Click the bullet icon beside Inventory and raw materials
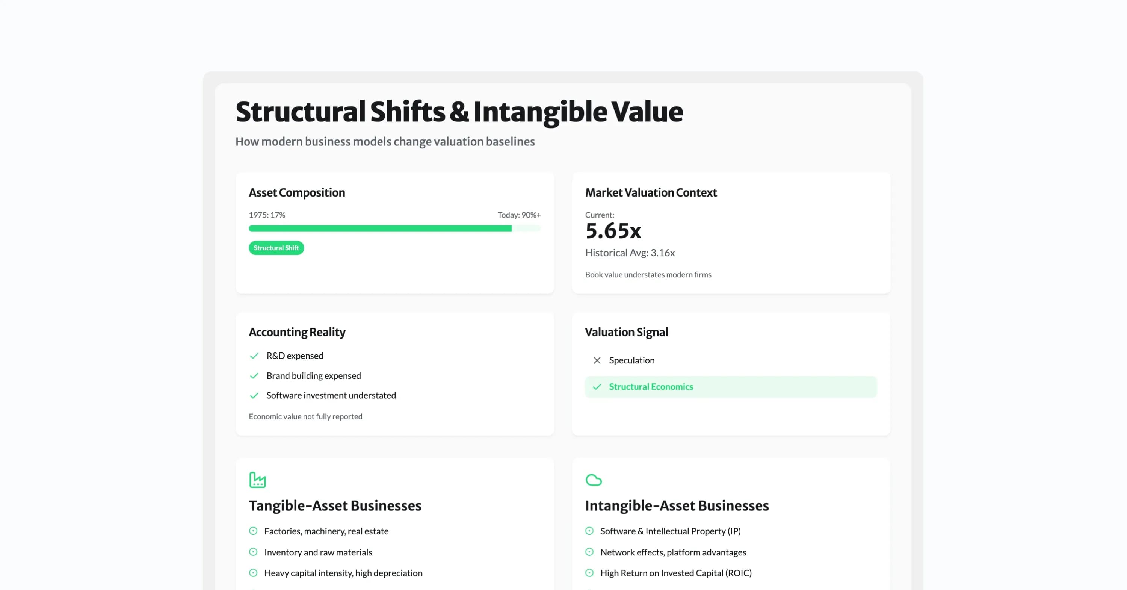The width and height of the screenshot is (1127, 590). pos(253,552)
